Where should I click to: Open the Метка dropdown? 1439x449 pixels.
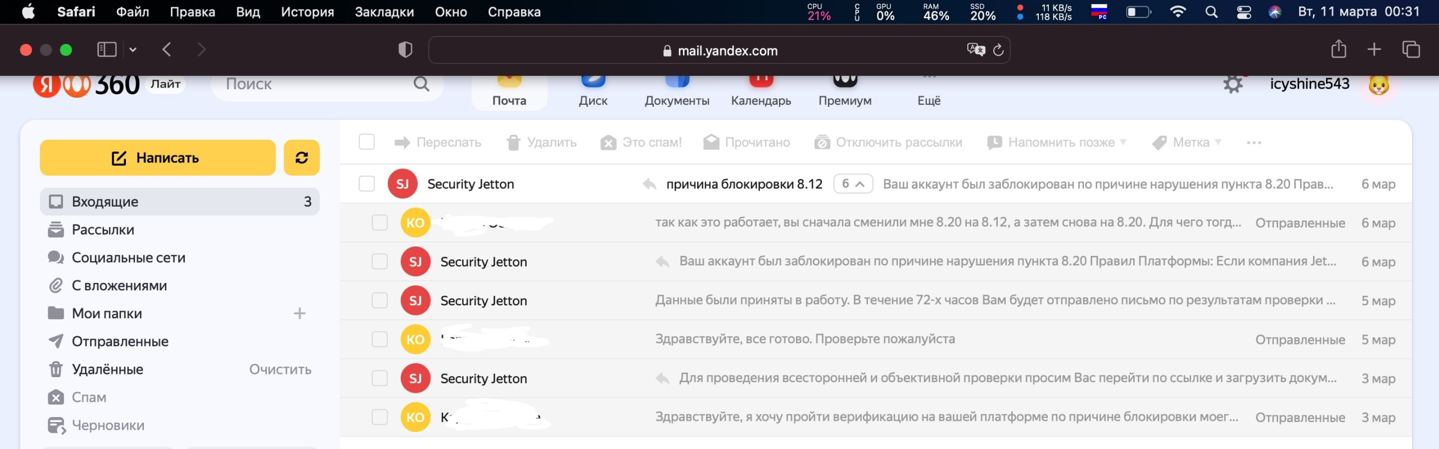pos(1187,143)
